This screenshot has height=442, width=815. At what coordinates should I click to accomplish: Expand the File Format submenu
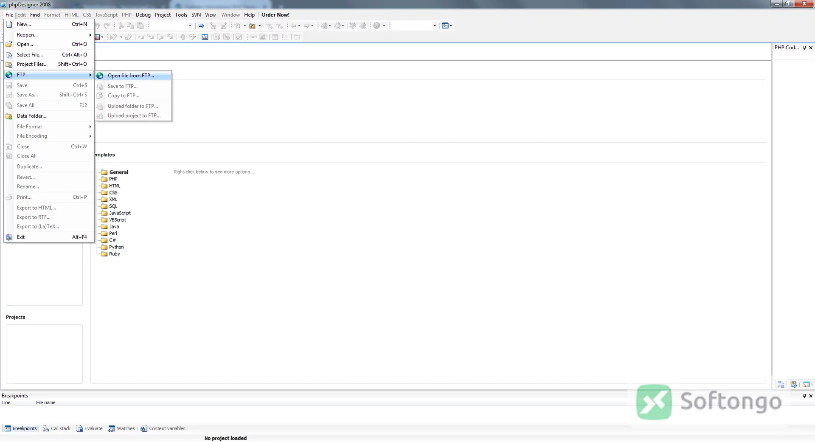tap(49, 127)
